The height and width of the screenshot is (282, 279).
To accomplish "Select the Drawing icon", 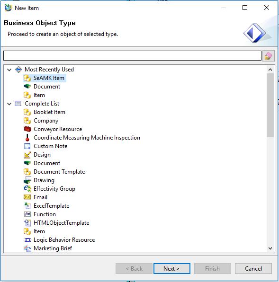I will 27,180.
